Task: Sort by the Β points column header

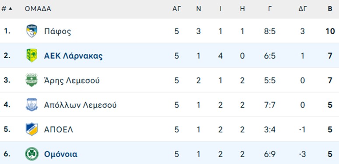Action: tap(330, 9)
